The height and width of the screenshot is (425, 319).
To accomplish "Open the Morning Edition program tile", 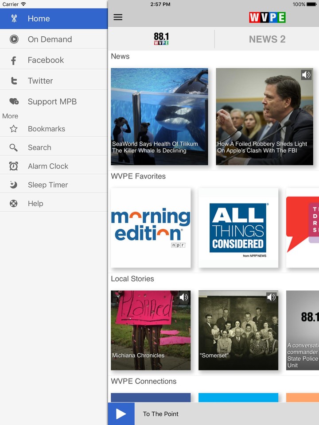I will pyautogui.click(x=151, y=228).
